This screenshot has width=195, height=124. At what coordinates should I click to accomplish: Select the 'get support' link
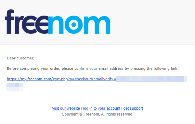pyautogui.click(x=133, y=108)
